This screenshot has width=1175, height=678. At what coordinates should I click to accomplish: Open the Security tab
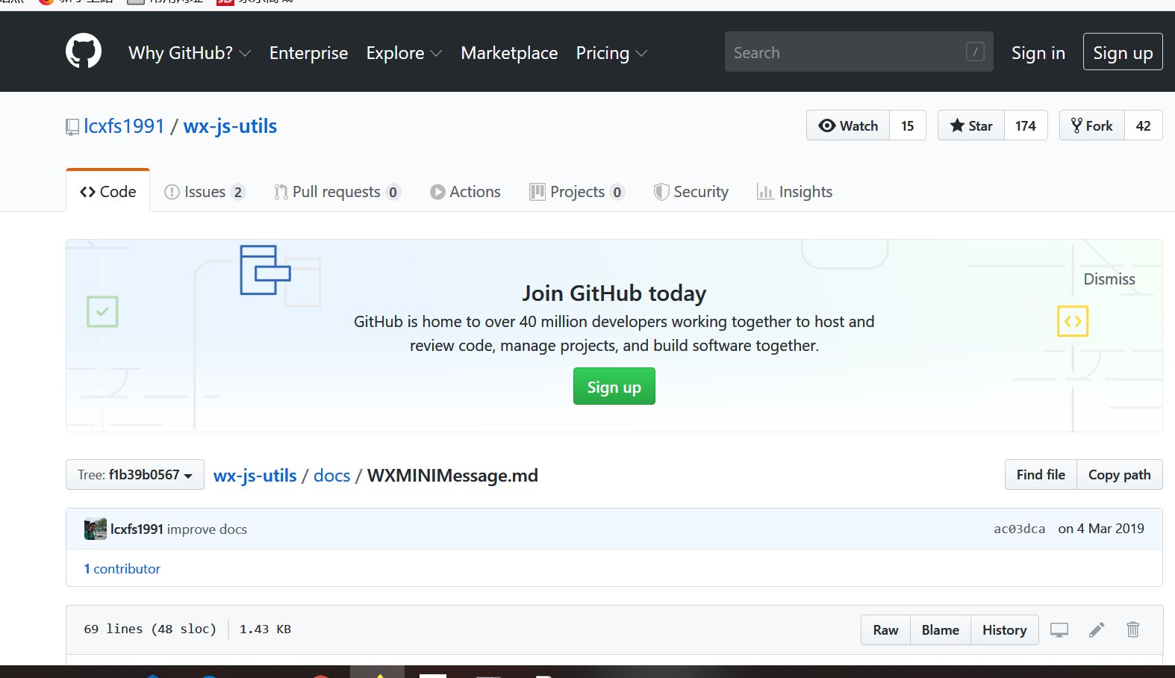[691, 192]
